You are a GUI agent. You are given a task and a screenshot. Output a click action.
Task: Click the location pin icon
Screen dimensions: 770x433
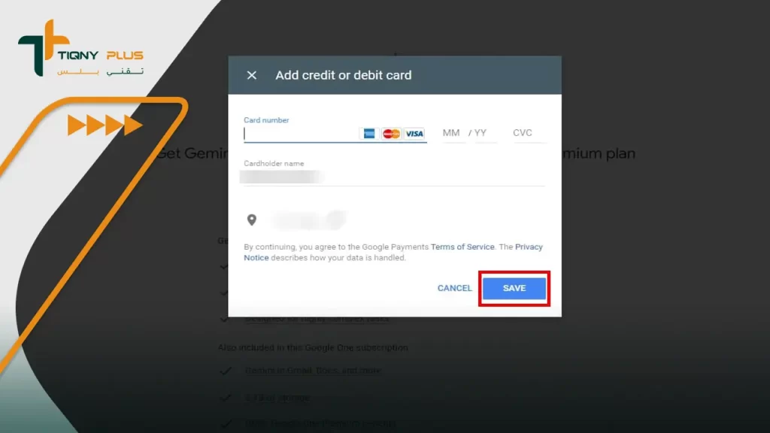coord(252,220)
